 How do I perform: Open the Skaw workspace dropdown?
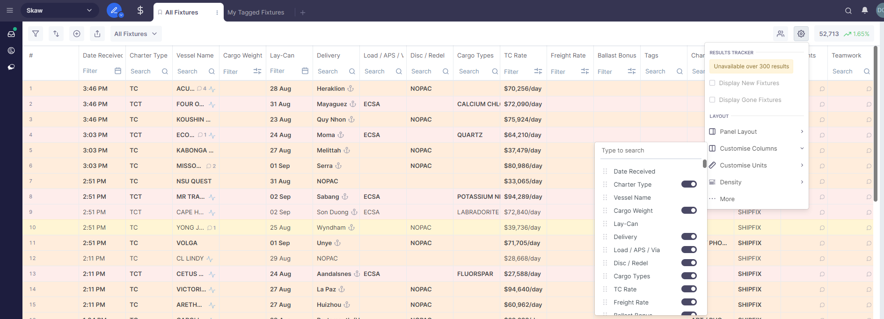[x=59, y=10]
